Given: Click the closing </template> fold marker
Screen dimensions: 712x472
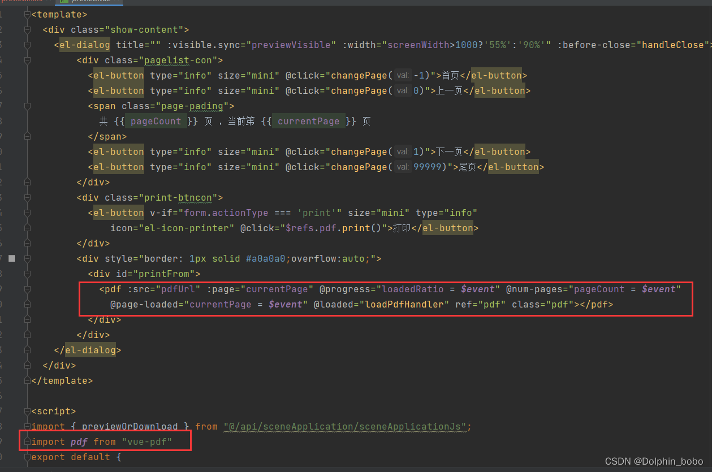Looking at the screenshot, I should click(x=28, y=380).
